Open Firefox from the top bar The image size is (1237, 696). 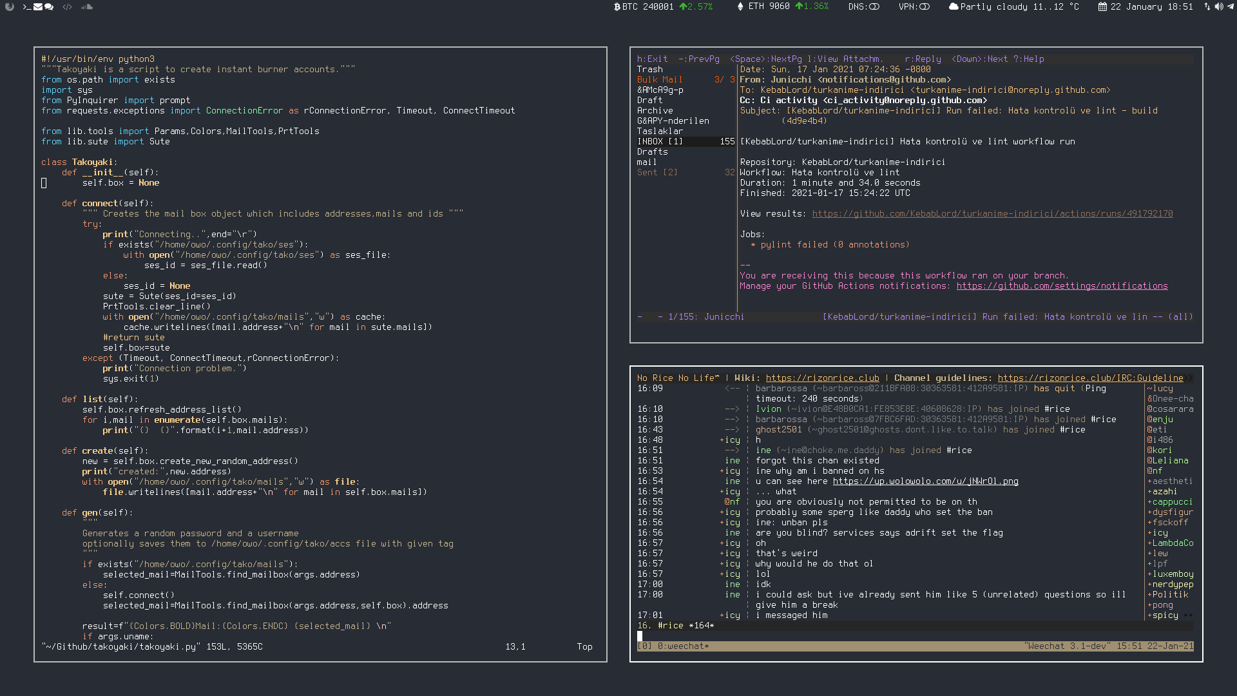point(9,6)
